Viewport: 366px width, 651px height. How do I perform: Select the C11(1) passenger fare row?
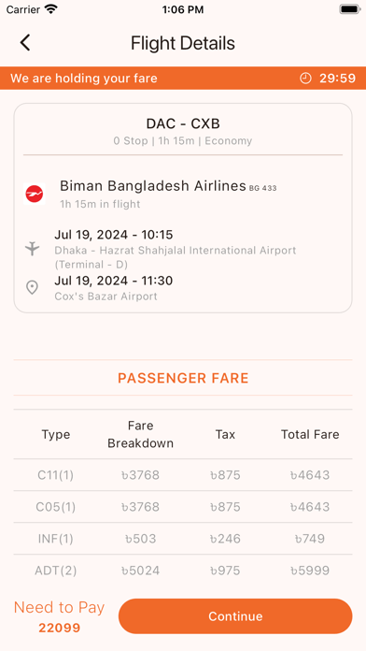183,475
